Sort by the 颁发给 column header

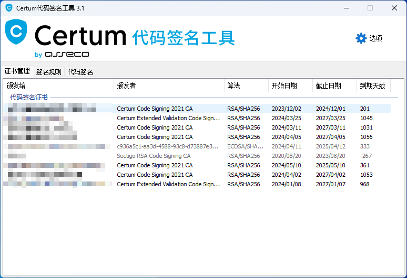pyautogui.click(x=58, y=85)
